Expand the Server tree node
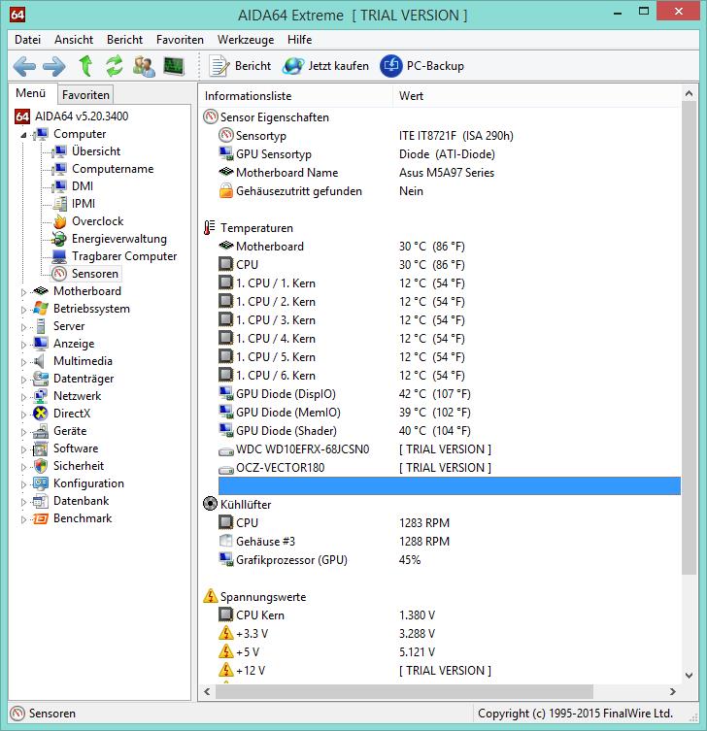 click(x=23, y=327)
